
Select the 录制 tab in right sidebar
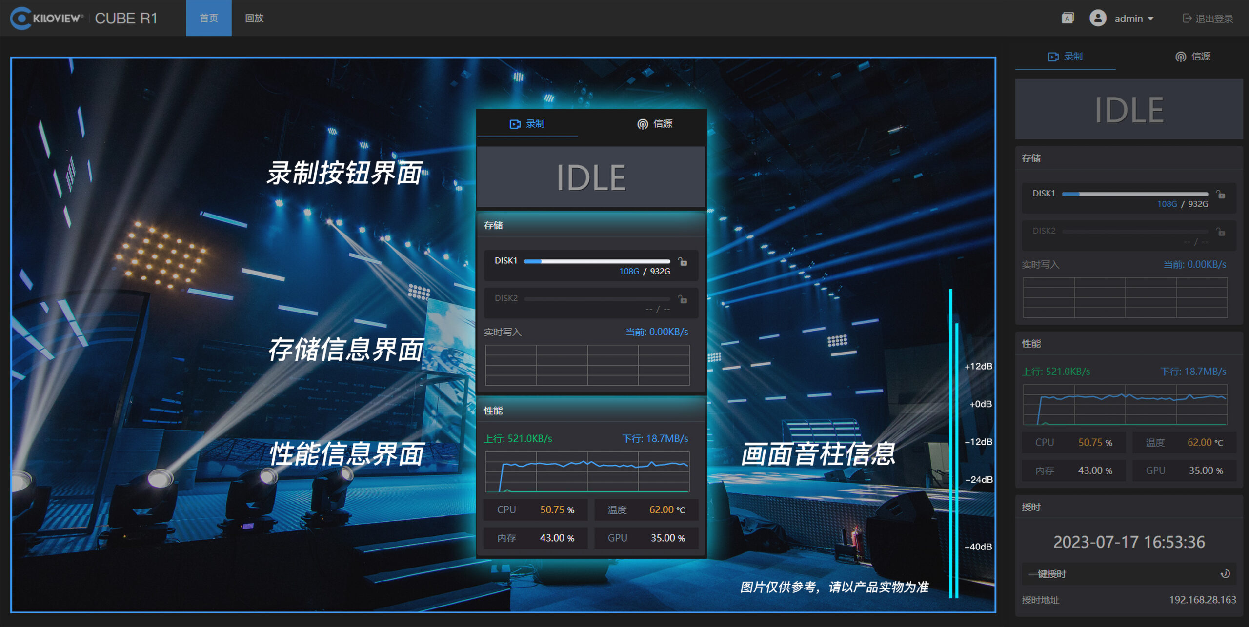(1065, 57)
